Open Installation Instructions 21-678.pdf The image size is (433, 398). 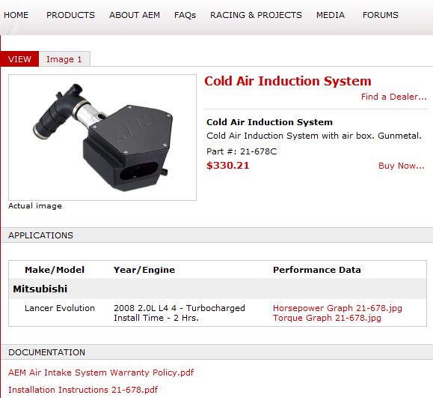click(x=83, y=390)
